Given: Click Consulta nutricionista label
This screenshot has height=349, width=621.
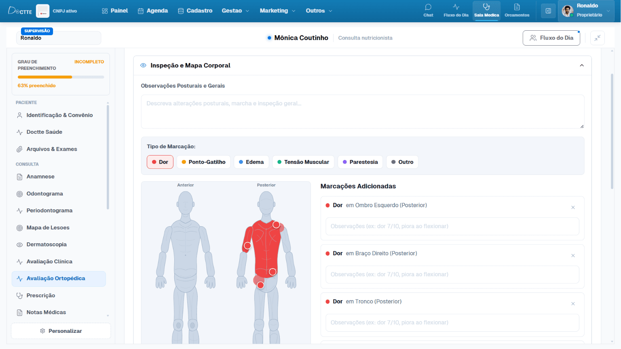Looking at the screenshot, I should 365,38.
